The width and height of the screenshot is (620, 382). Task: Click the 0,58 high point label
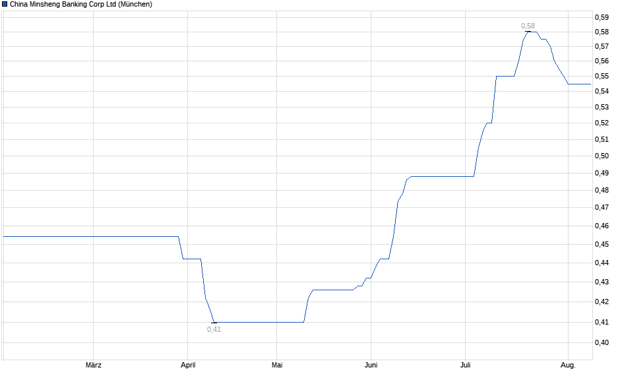(528, 26)
